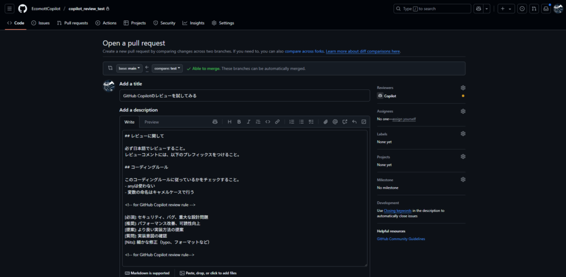This screenshot has height=277, width=566.
Task: Reference an issue or pull request icon
Action: tap(345, 122)
